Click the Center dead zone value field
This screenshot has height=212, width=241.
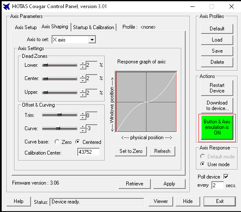point(92,78)
